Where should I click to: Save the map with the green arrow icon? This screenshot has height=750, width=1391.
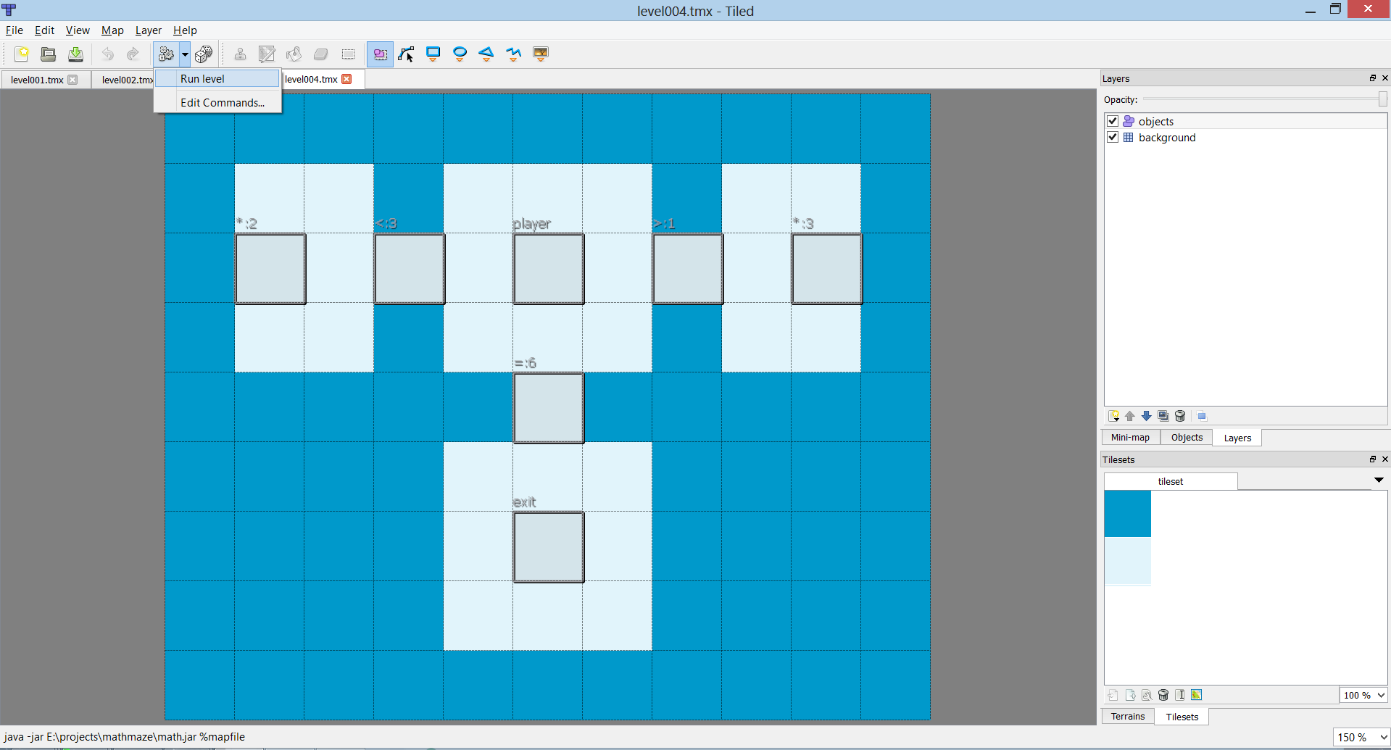(75, 54)
